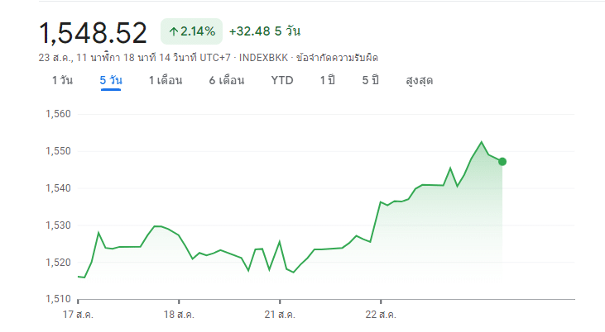Click the 18 ส.ค. date label
605x332 pixels.
[179, 315]
